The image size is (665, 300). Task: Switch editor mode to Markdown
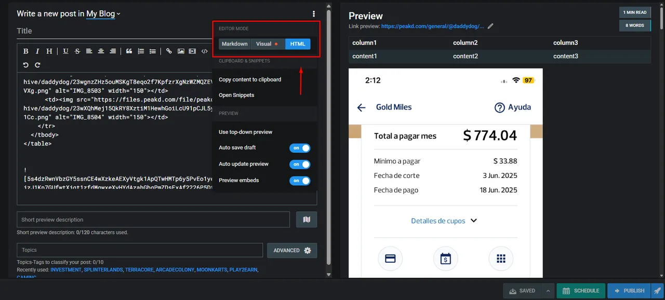[235, 44]
